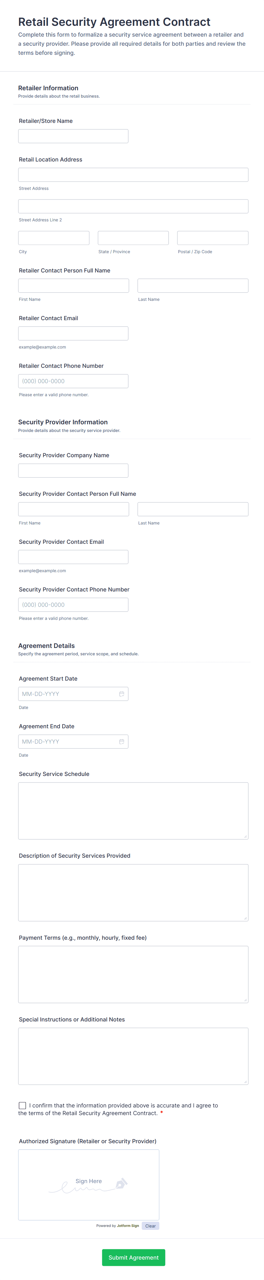Click the Security Provider contact Last Name field
Viewport: 264px width, 1280px height.
(193, 509)
